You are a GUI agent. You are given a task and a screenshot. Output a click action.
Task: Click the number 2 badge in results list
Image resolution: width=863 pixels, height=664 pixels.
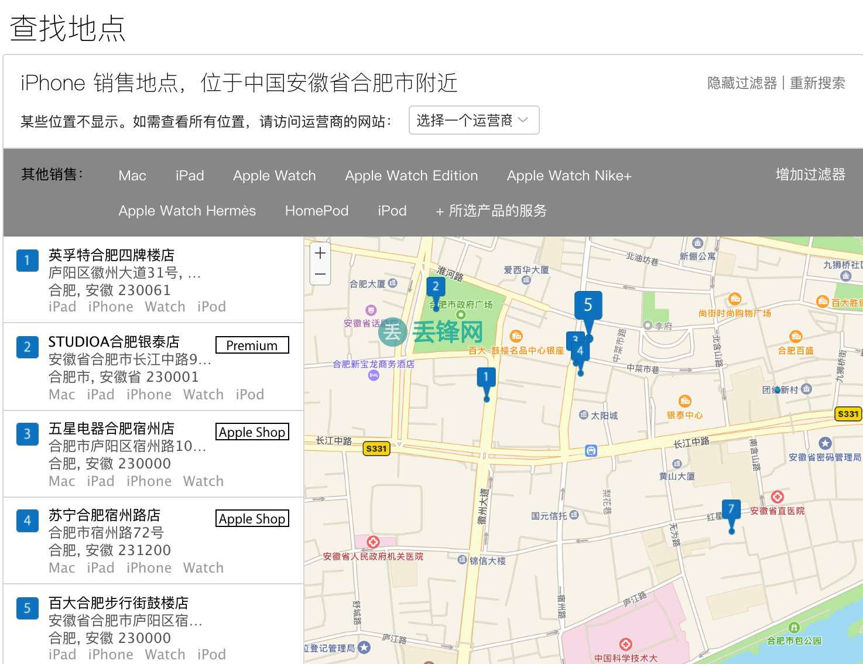point(27,347)
